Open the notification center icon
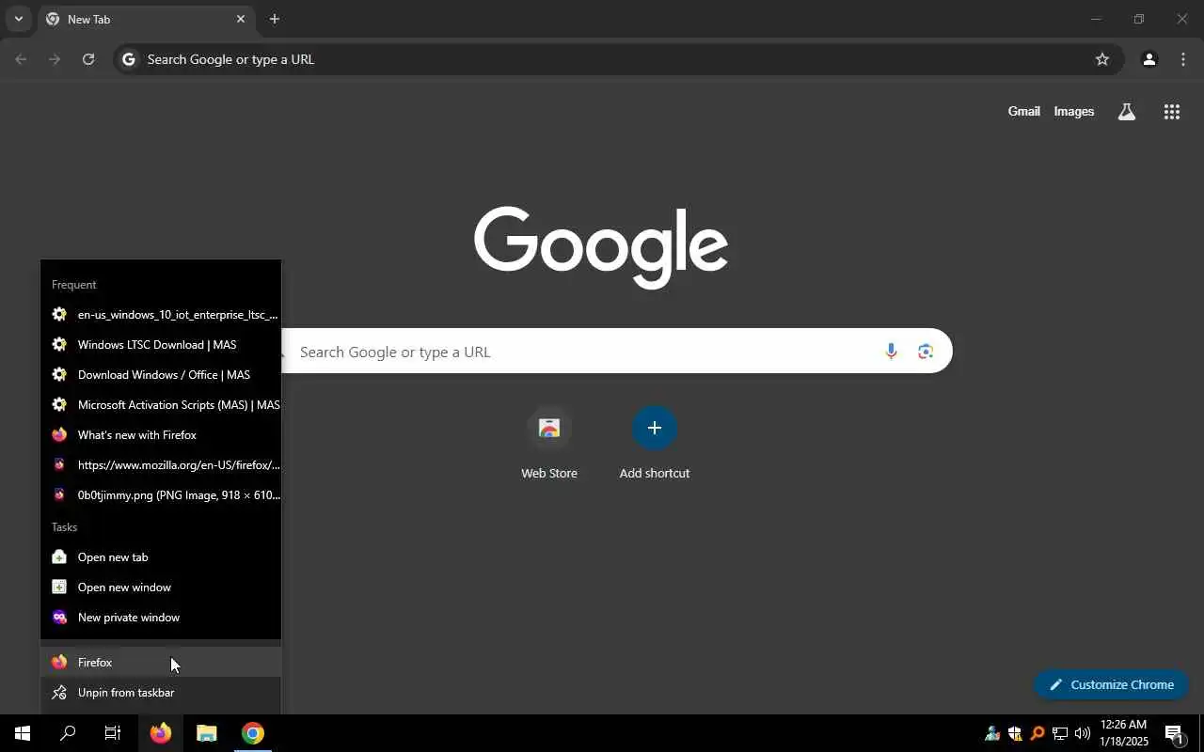Viewport: 1204px width, 752px height. click(1174, 733)
